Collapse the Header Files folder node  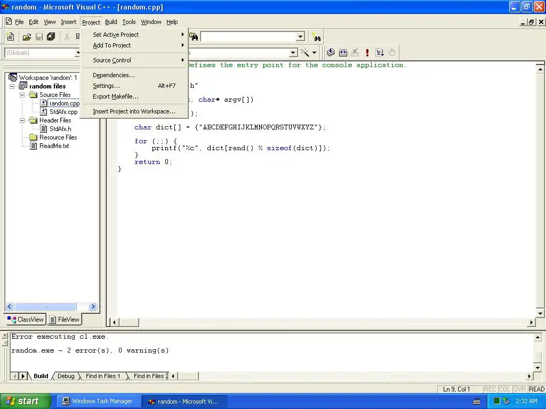pos(22,120)
